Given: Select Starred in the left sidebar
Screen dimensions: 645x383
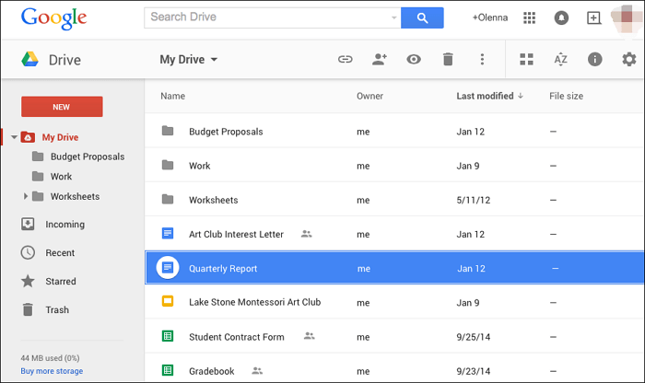Looking at the screenshot, I should (x=60, y=281).
